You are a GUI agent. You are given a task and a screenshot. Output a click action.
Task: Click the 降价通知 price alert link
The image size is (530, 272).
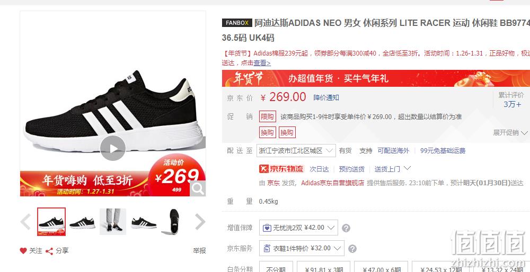click(326, 98)
